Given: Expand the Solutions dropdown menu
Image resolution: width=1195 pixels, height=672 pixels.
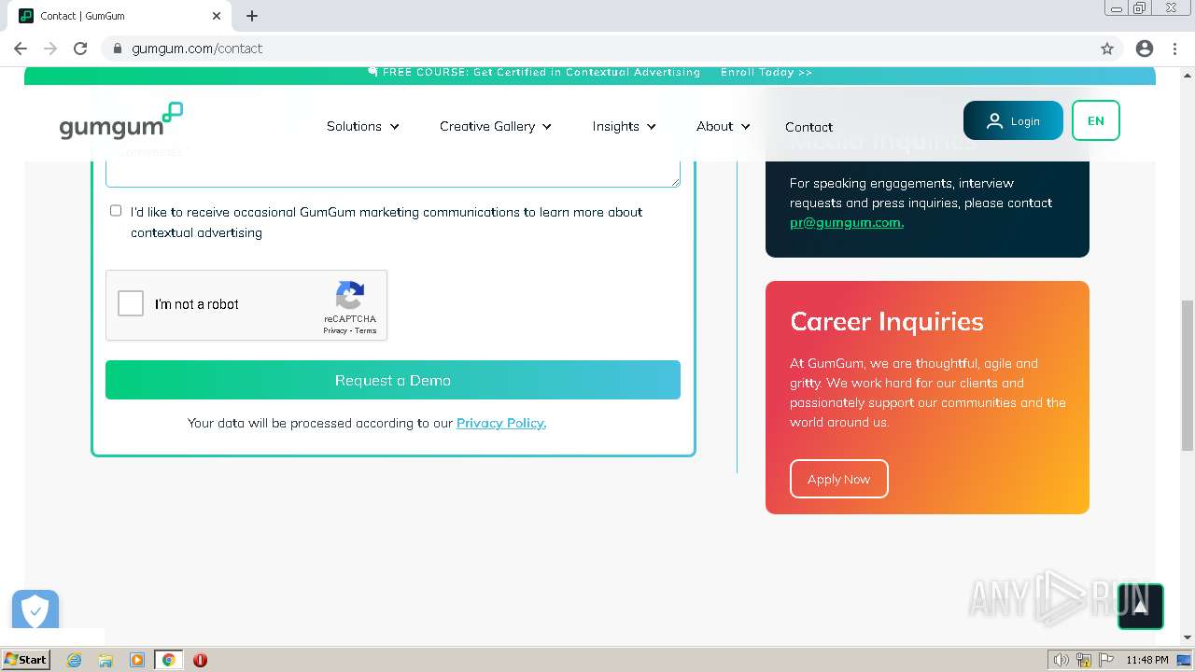Looking at the screenshot, I should (x=363, y=126).
